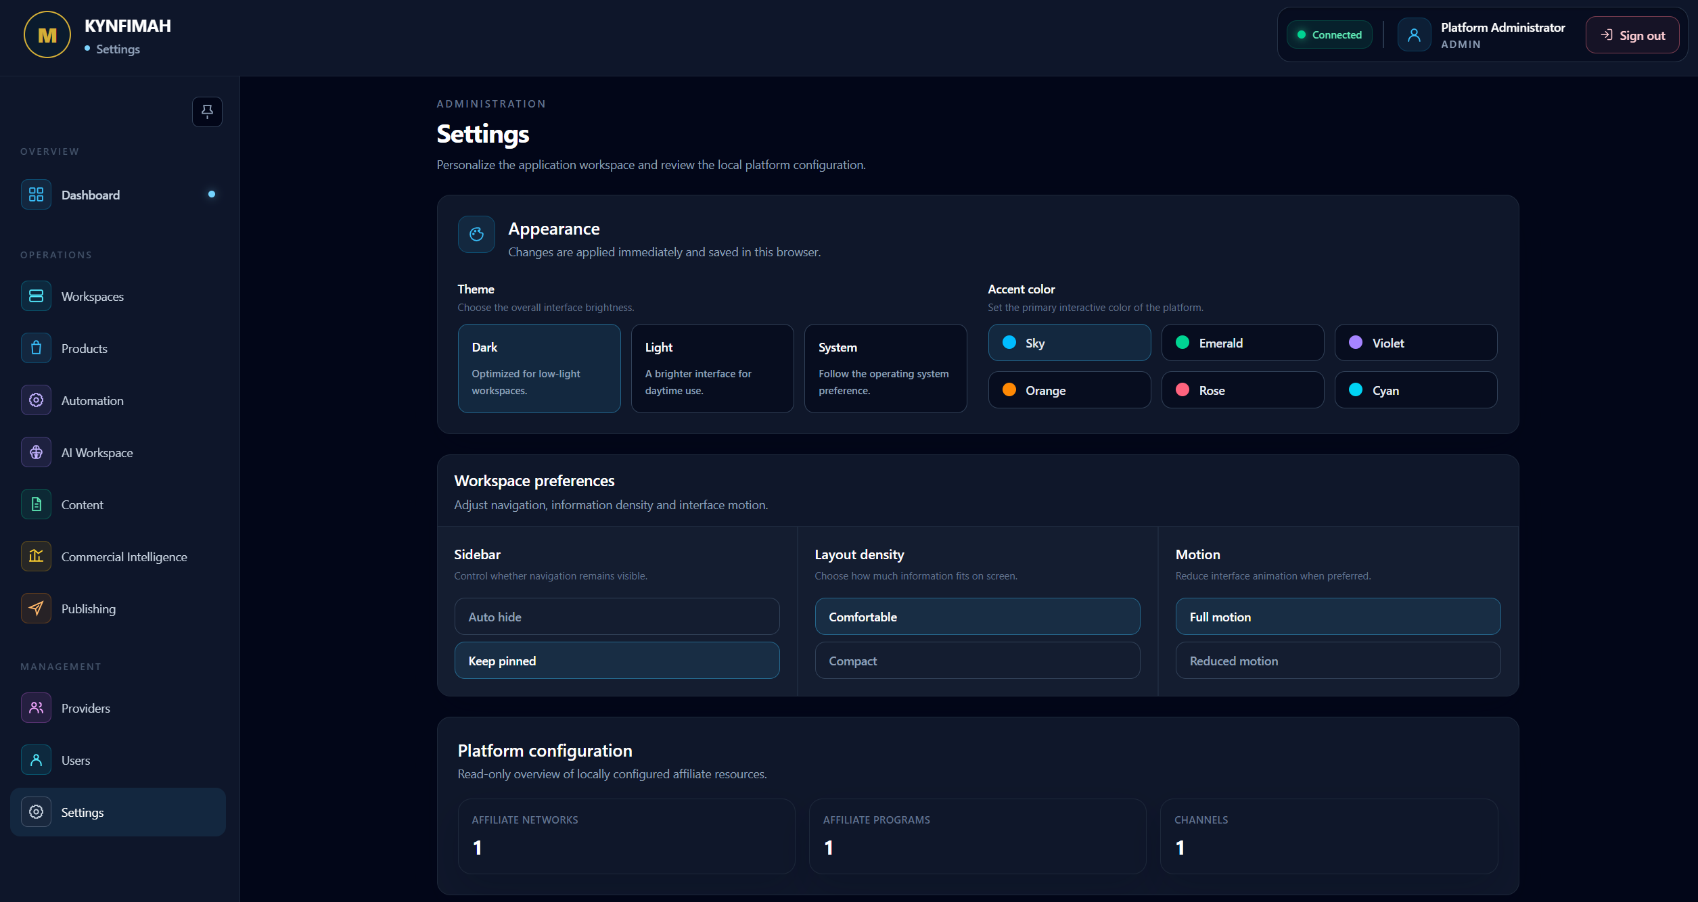Enable Full motion animations
This screenshot has height=902, width=1698.
[x=1338, y=617]
